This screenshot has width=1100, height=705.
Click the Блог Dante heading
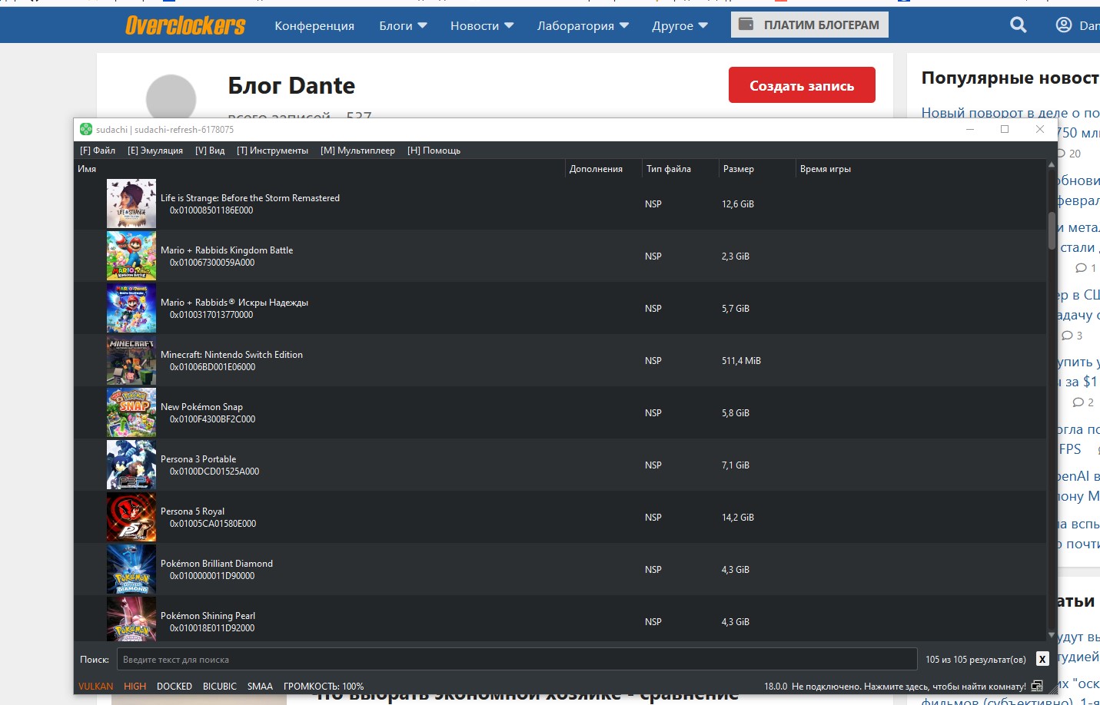click(291, 85)
